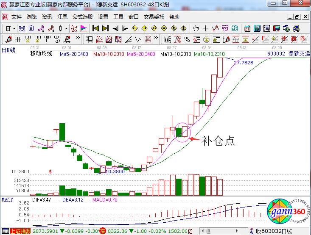Click the 日K线 chart label
The image size is (311, 235).
pyautogui.click(x=8, y=50)
